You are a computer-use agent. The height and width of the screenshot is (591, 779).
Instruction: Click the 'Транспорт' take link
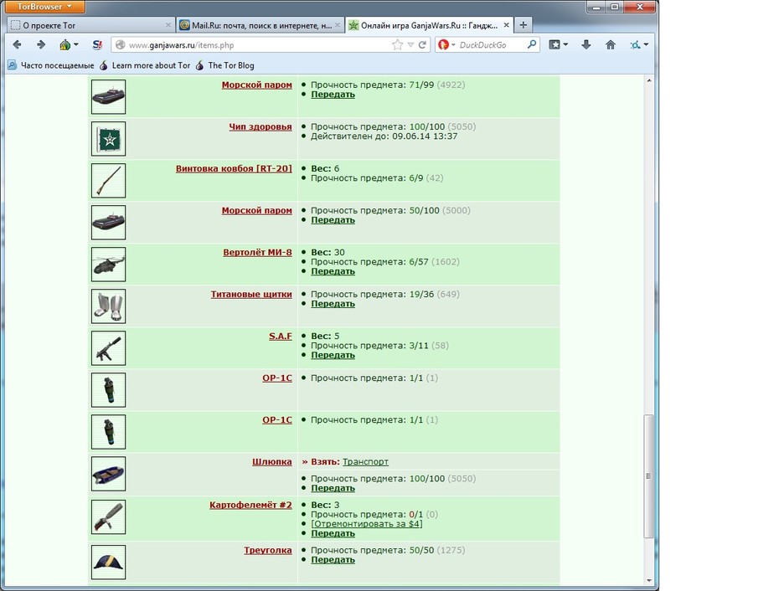click(x=366, y=462)
